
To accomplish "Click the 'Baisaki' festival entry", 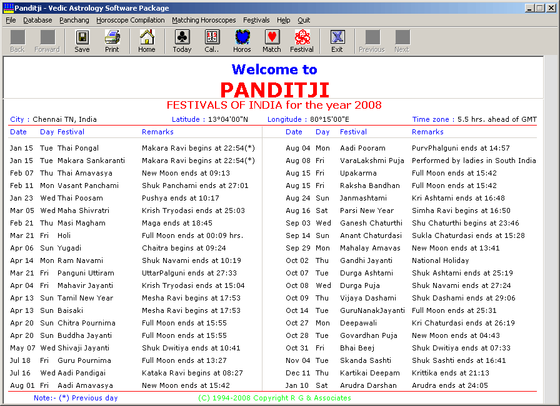I will click(71, 310).
